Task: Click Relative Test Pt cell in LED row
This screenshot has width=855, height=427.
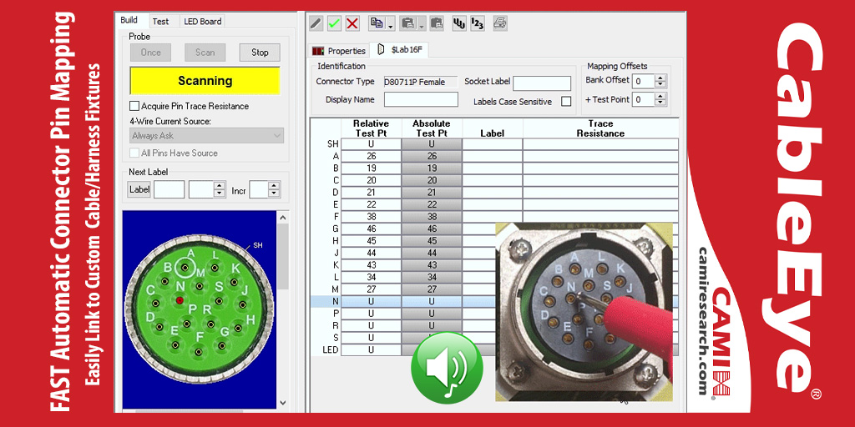Action: pyautogui.click(x=371, y=349)
